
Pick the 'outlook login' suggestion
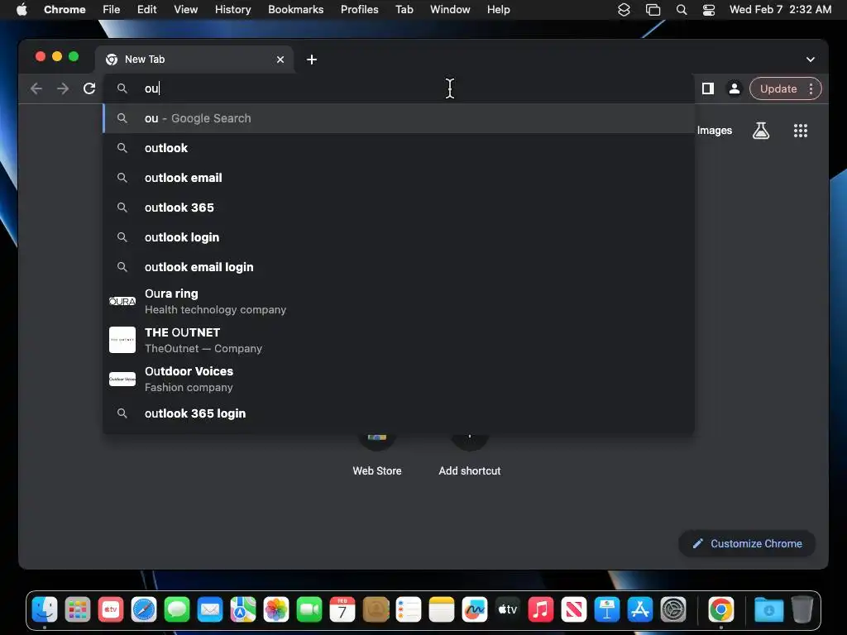(399, 237)
